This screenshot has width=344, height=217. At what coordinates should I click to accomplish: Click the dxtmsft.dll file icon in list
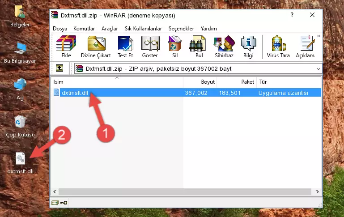tap(56, 92)
